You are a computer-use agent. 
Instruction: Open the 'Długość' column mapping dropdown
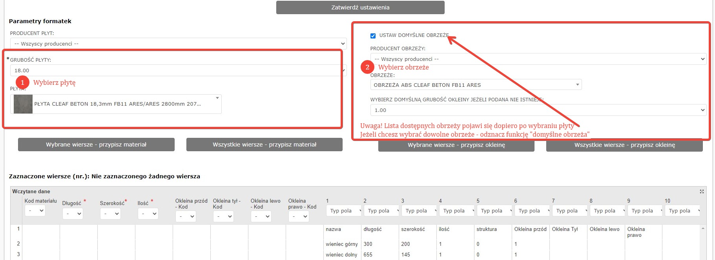click(73, 214)
